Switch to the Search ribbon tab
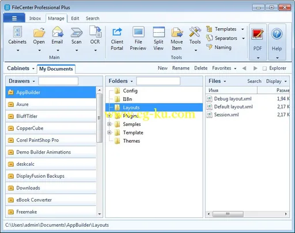 click(x=93, y=18)
